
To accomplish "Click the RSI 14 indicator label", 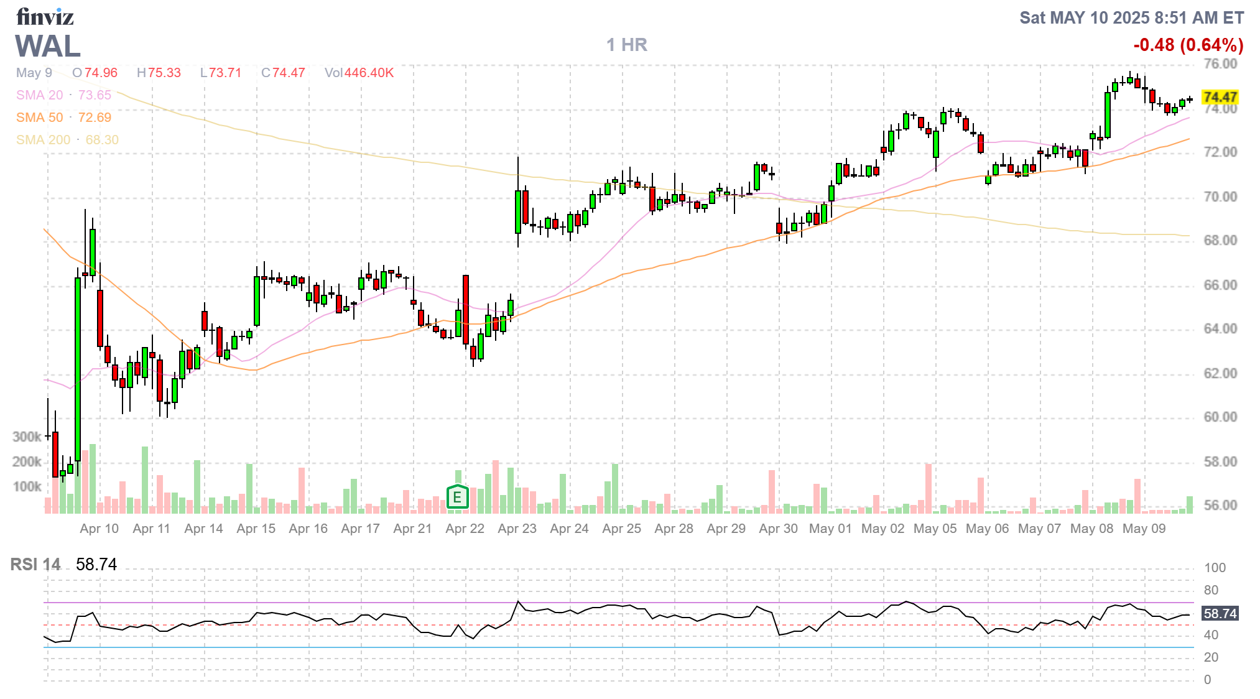I will (x=35, y=565).
